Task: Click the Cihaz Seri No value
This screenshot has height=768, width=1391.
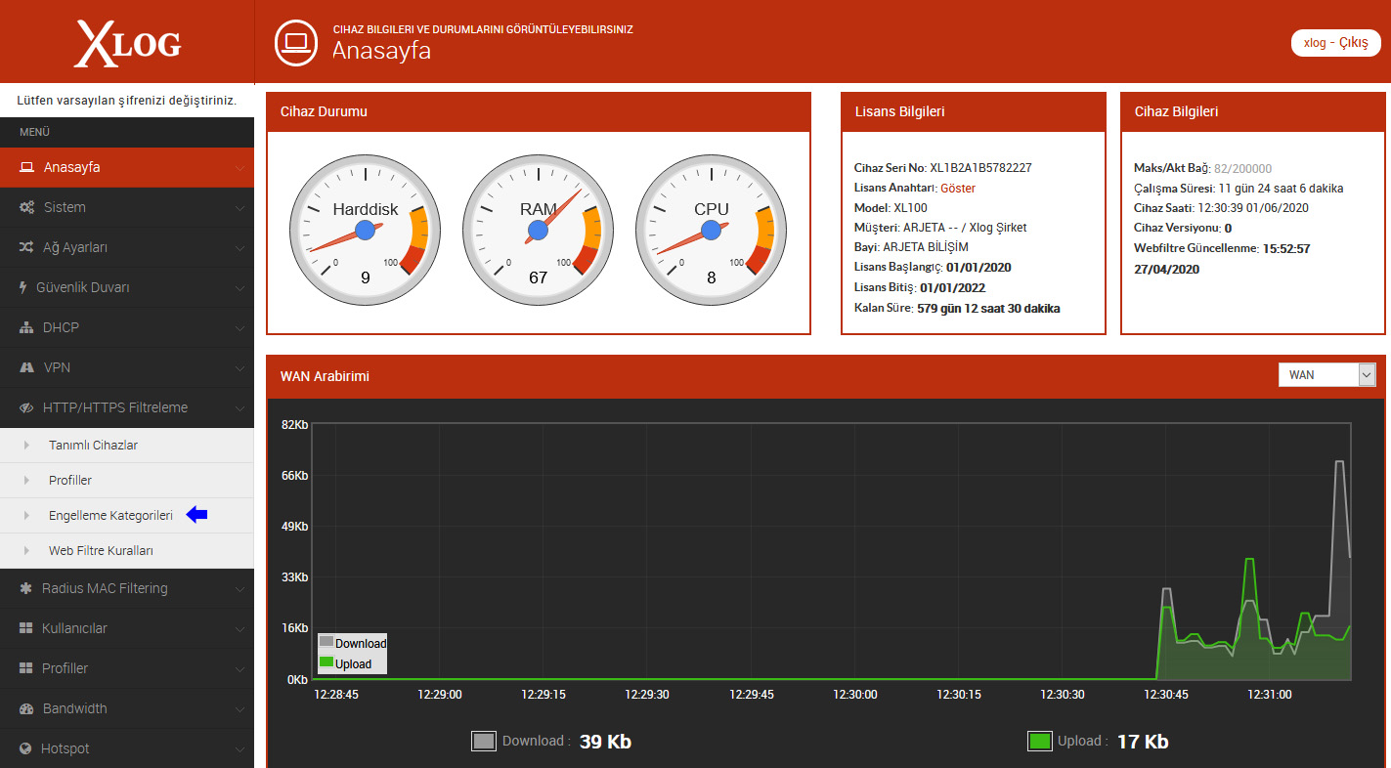Action: (x=980, y=168)
